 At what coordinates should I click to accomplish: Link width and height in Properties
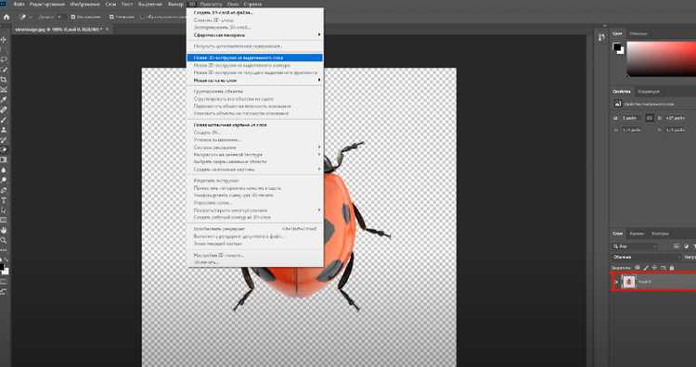[650, 119]
